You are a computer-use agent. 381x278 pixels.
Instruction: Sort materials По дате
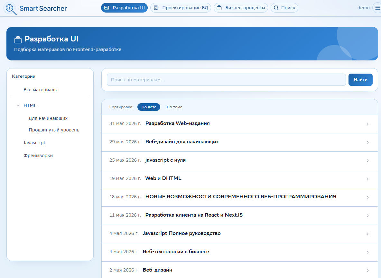tap(149, 107)
